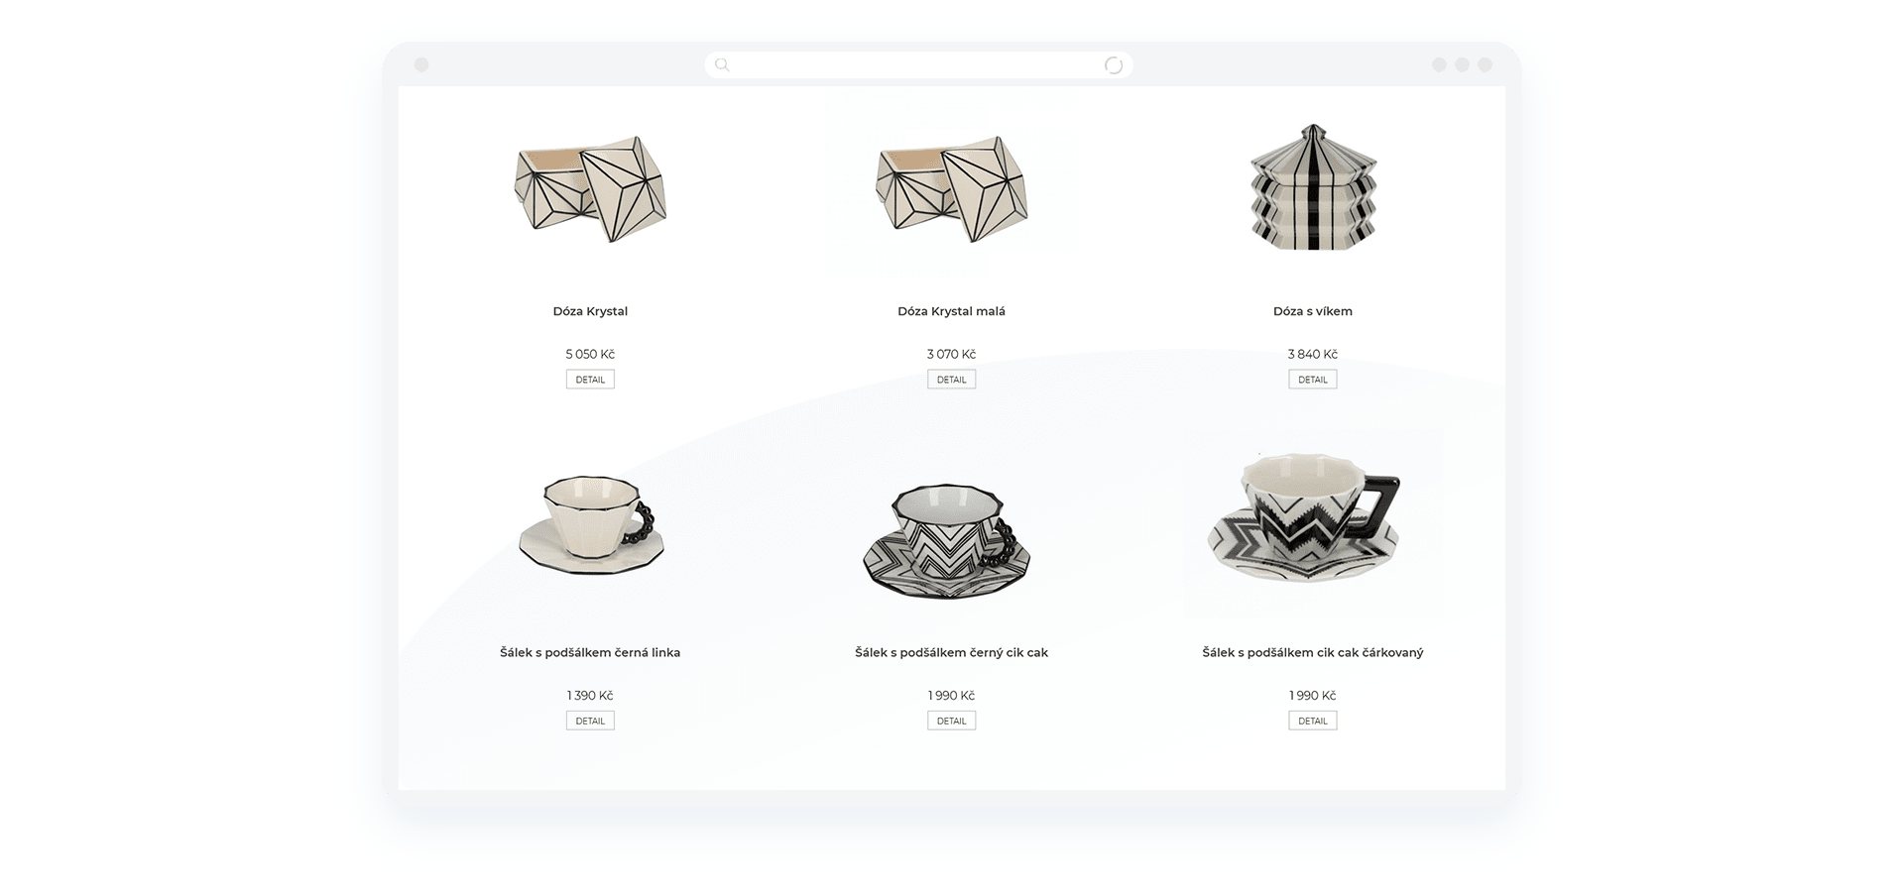Open the černý cik cak cup image

(x=947, y=541)
